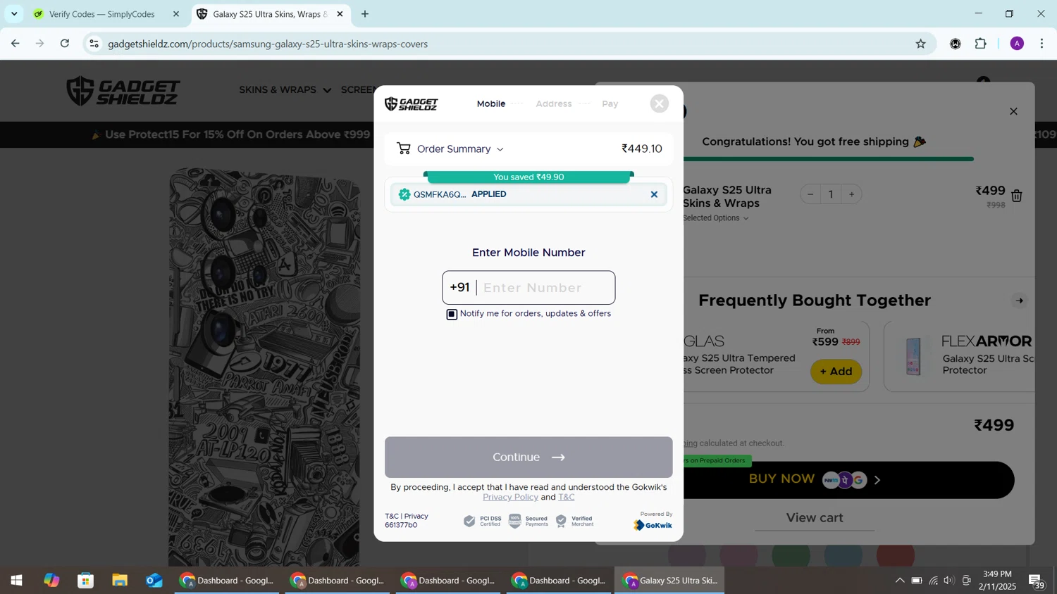Open the Chrome profile avatar
The height and width of the screenshot is (594, 1057).
tap(1017, 44)
